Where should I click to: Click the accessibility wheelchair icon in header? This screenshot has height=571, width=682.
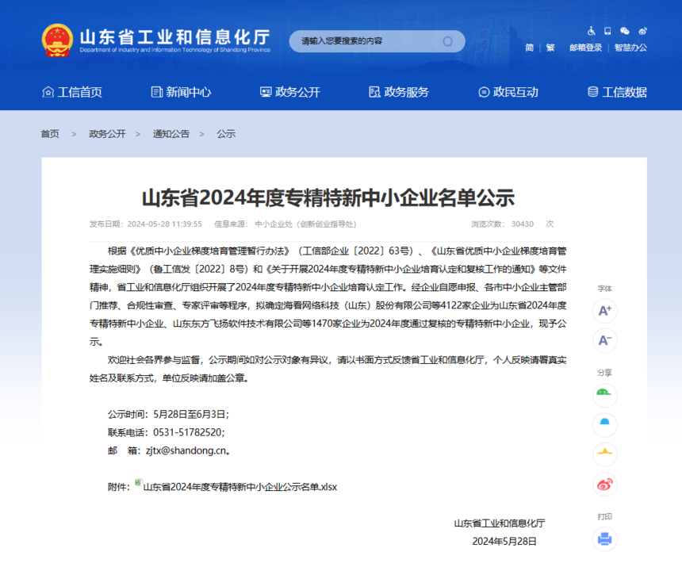591,31
